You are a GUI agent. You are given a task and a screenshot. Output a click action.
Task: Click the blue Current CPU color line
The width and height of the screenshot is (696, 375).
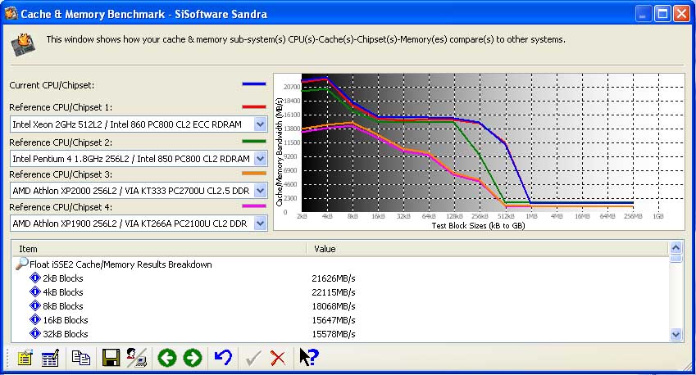coord(254,84)
